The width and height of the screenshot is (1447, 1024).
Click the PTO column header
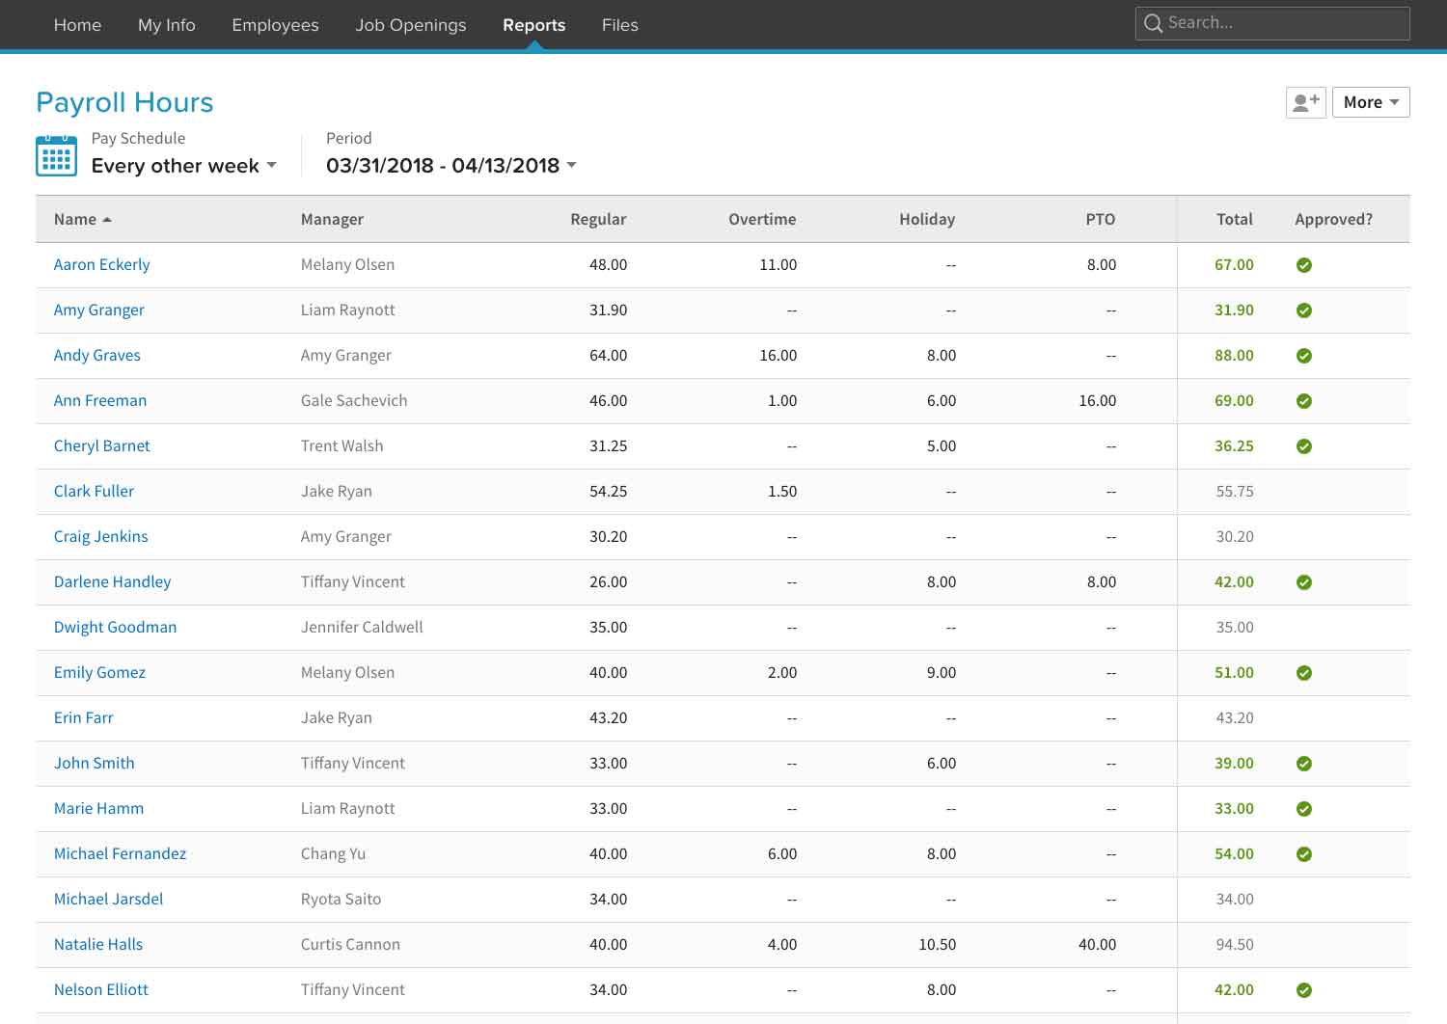tap(1101, 219)
